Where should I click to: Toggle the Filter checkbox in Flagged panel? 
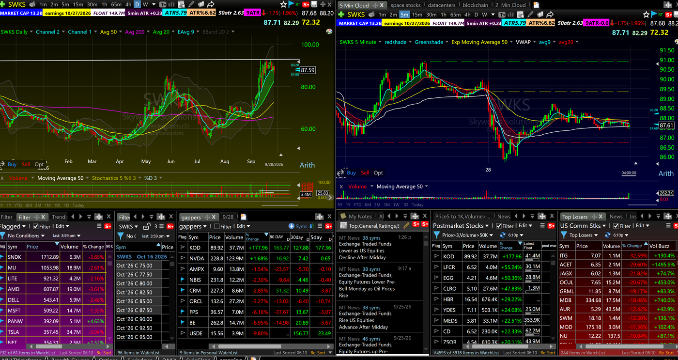coord(36,226)
